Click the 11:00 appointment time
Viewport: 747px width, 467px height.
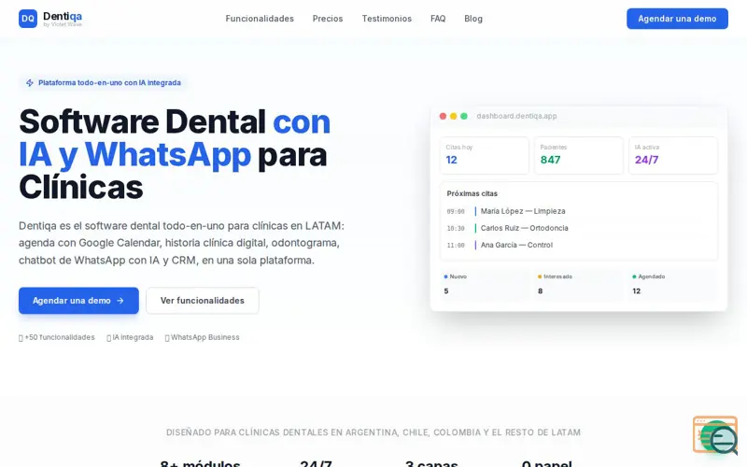(x=456, y=246)
